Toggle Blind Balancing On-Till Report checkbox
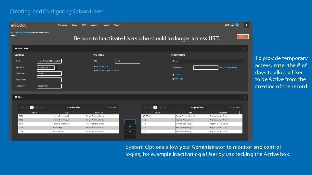The height and width of the screenshot is (175, 312). click(x=95, y=71)
